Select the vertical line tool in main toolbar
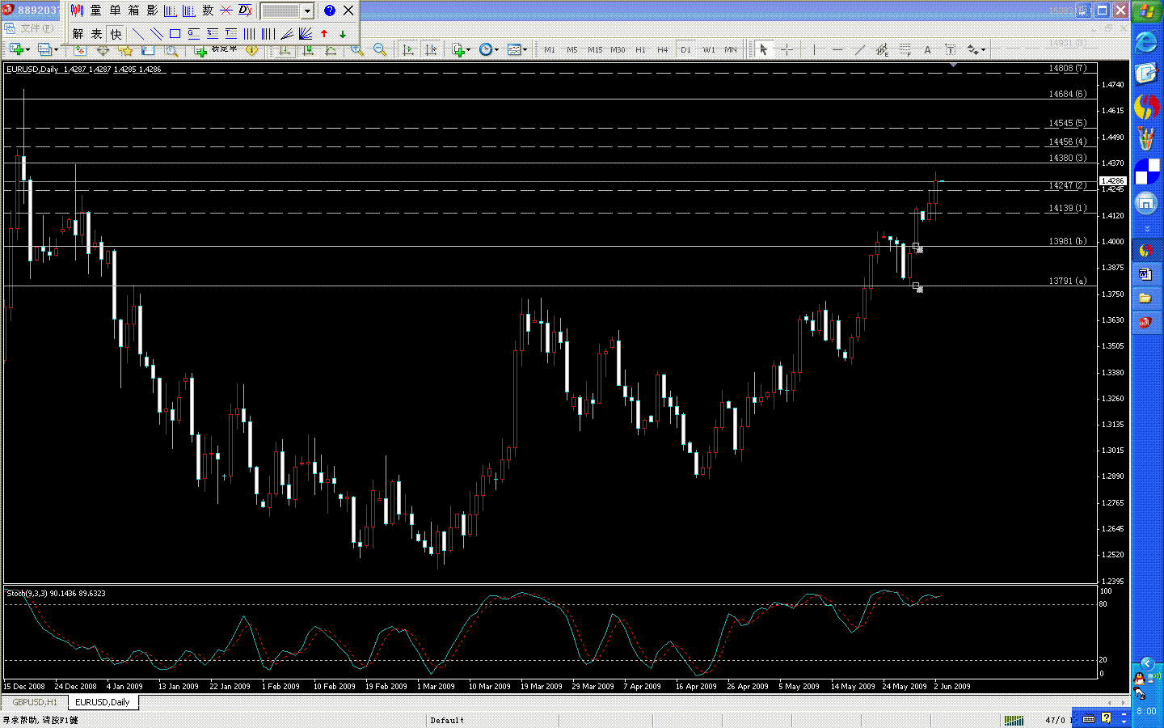The height and width of the screenshot is (728, 1164). [814, 50]
